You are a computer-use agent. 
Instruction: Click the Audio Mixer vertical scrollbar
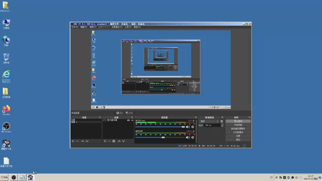coord(196,131)
